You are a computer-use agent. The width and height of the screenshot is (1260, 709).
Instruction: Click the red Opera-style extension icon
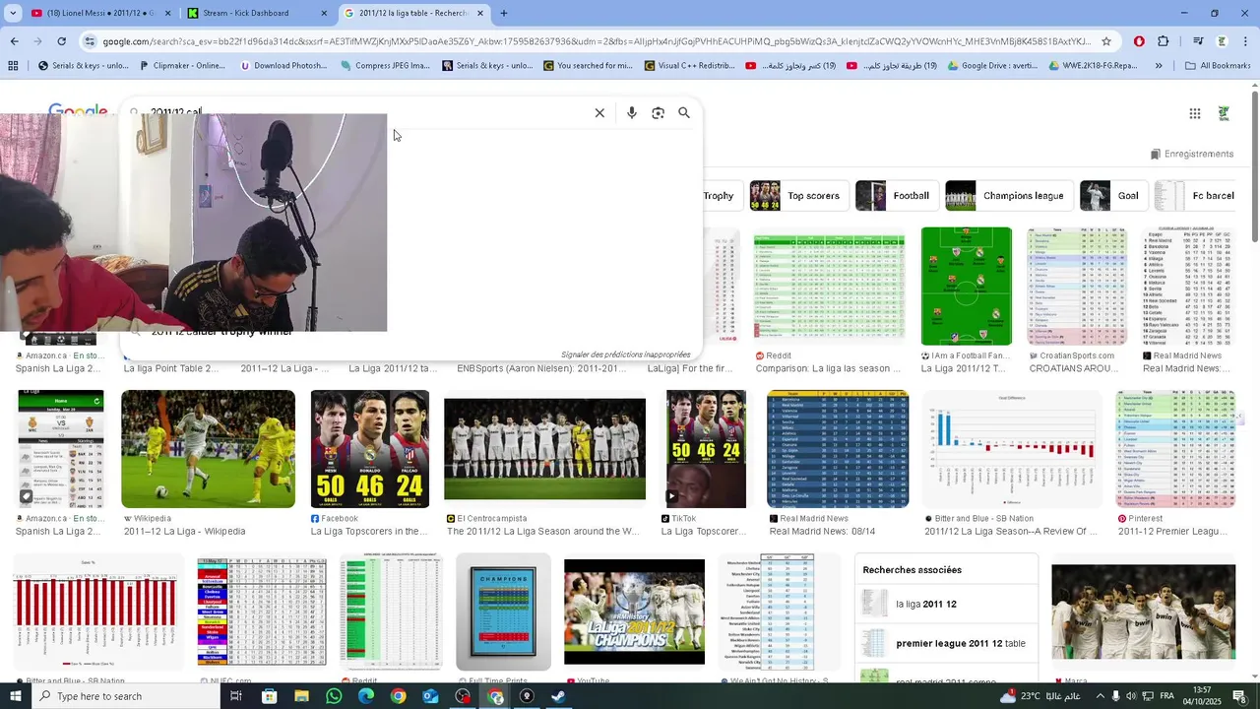pyautogui.click(x=1139, y=41)
